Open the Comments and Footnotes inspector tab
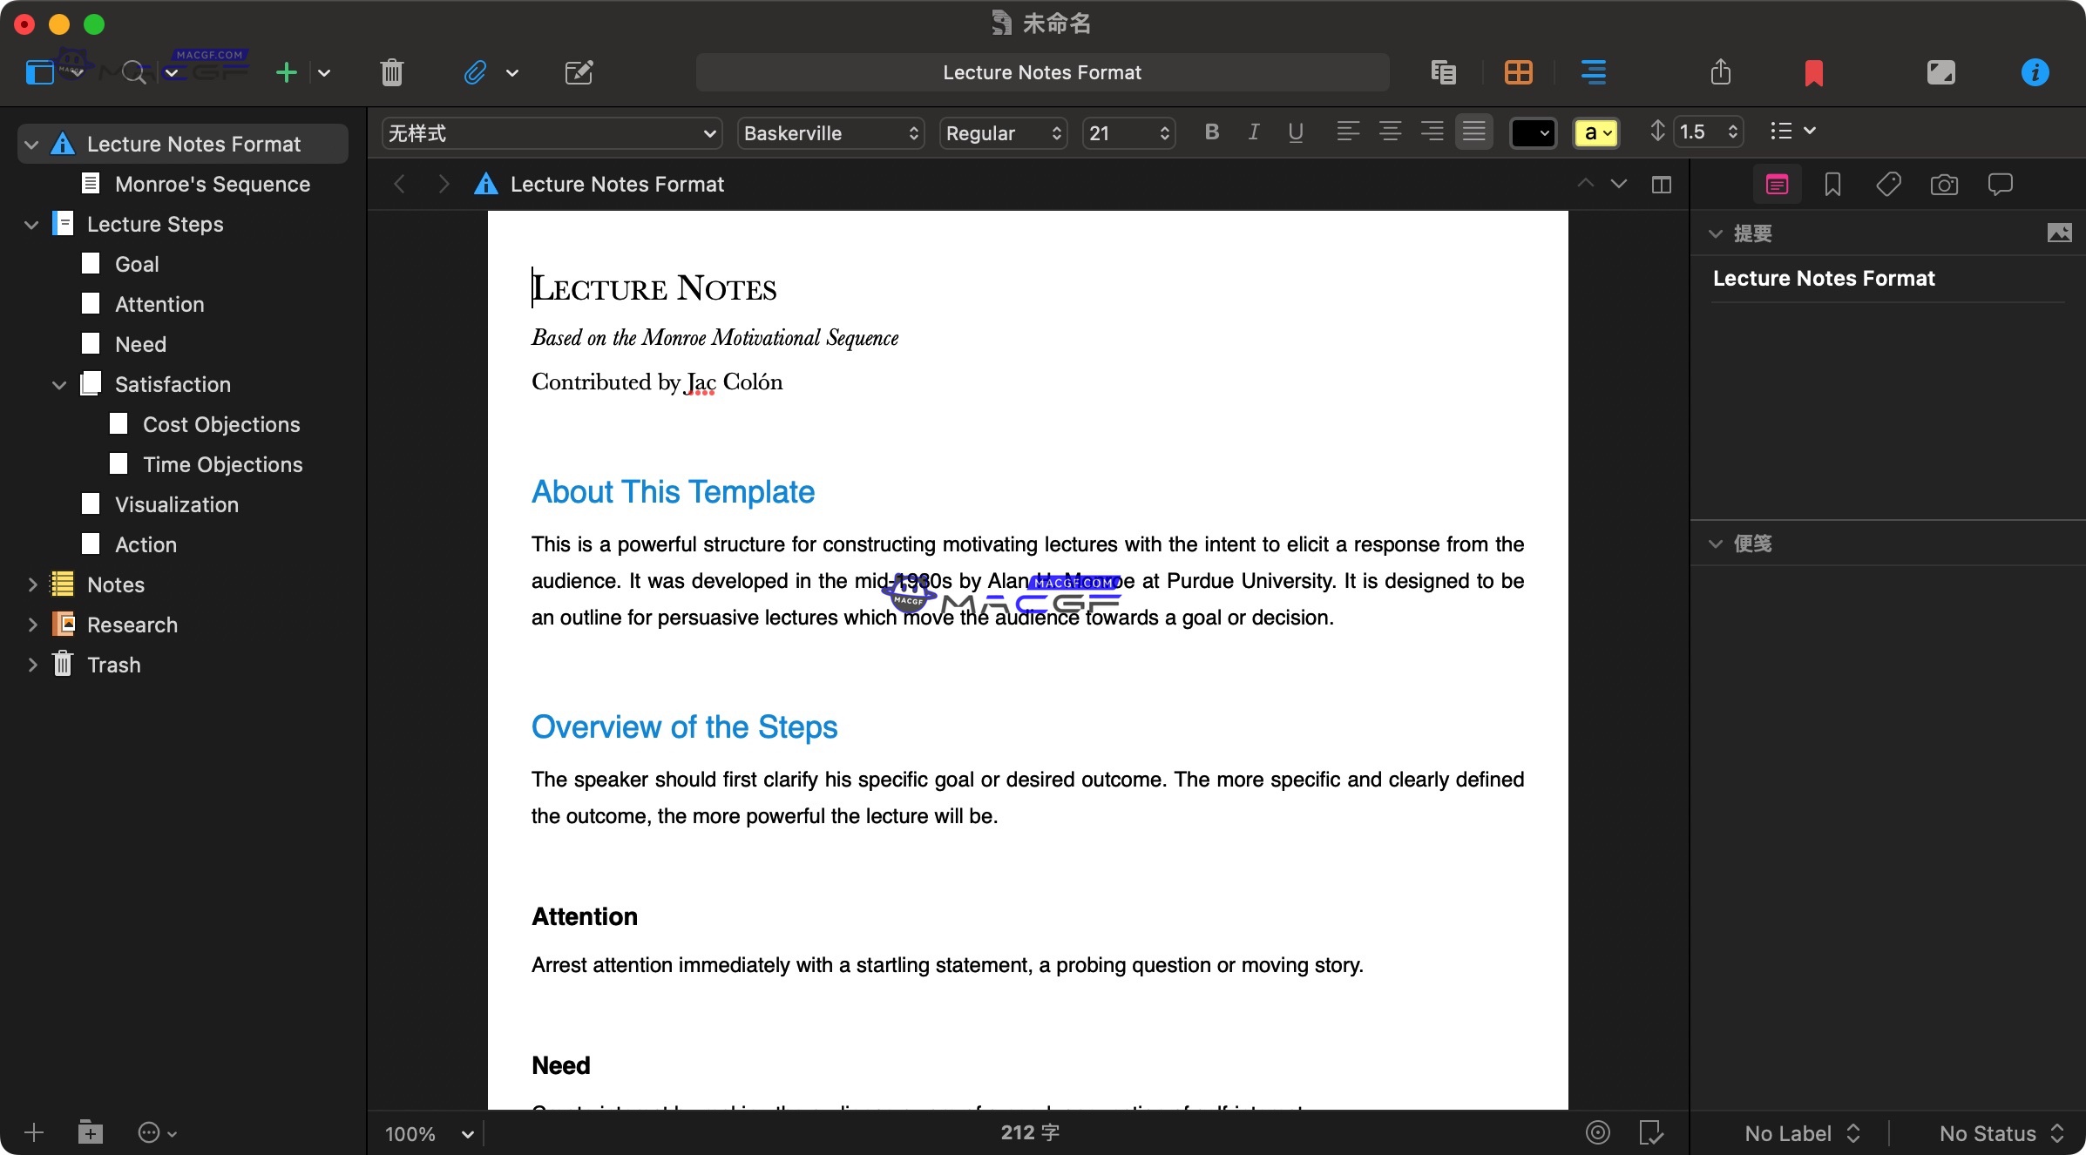The width and height of the screenshot is (2086, 1155). click(x=2000, y=184)
